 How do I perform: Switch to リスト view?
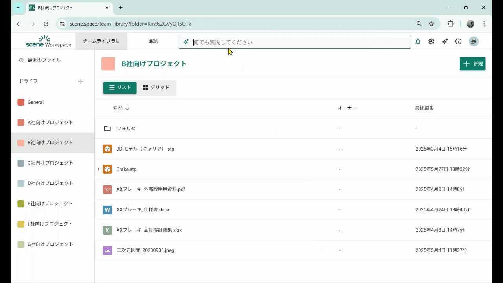coord(120,88)
